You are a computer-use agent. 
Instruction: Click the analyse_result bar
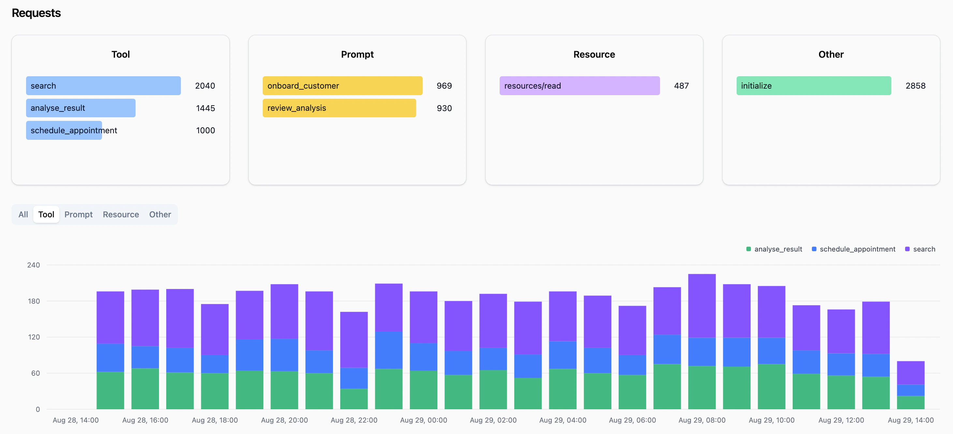[81, 108]
